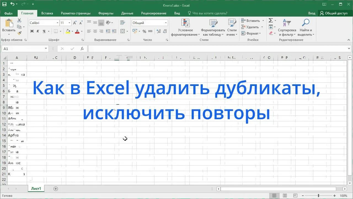
Task: Apply the Borders icon
Action: coord(56,31)
